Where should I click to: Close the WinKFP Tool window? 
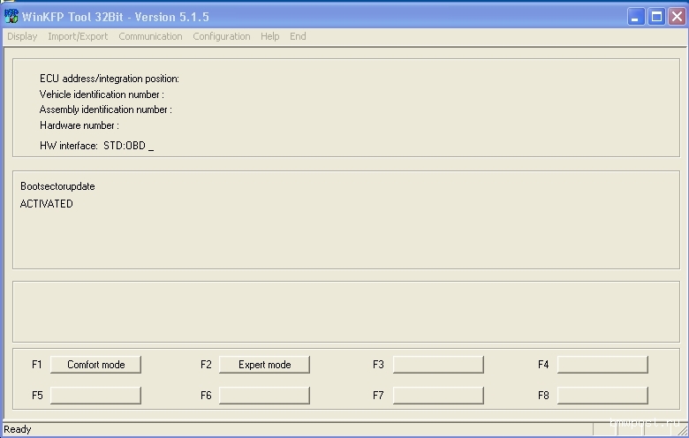pyautogui.click(x=676, y=16)
